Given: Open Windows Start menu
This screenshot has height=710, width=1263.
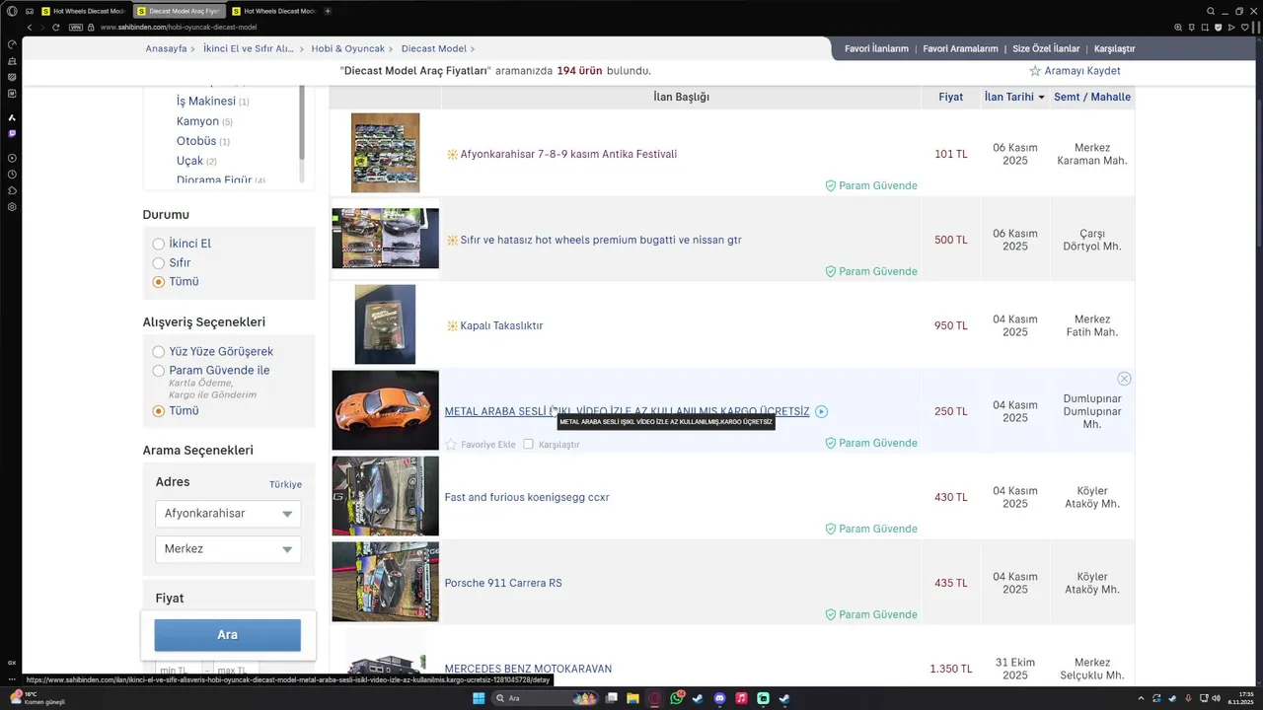Looking at the screenshot, I should pos(480,698).
